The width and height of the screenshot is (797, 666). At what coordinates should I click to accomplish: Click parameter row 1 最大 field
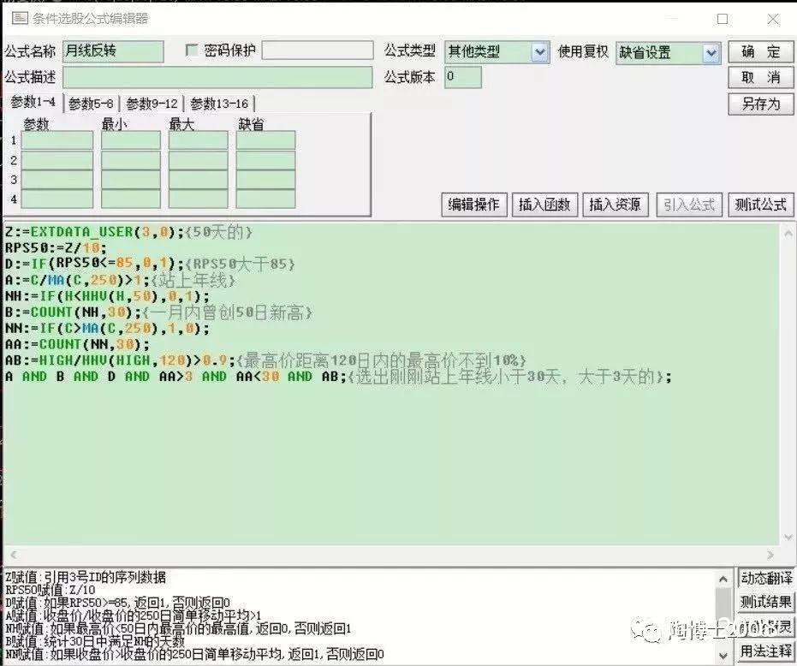click(x=199, y=140)
